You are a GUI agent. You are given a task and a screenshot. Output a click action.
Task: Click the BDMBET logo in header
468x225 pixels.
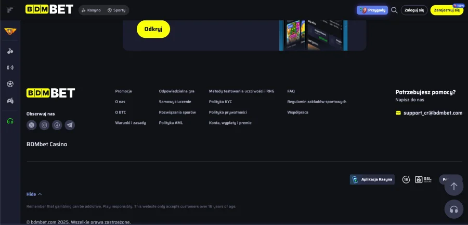[49, 9]
